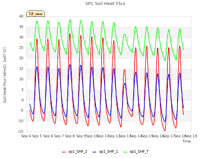Click the Sep 4 x-axis tick label
211x158 pixels.
(26, 136)
